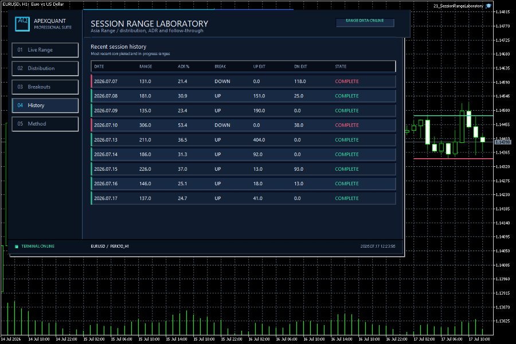Select the 2026.07.17 session row date
This screenshot has height=344, width=516.
click(x=105, y=198)
